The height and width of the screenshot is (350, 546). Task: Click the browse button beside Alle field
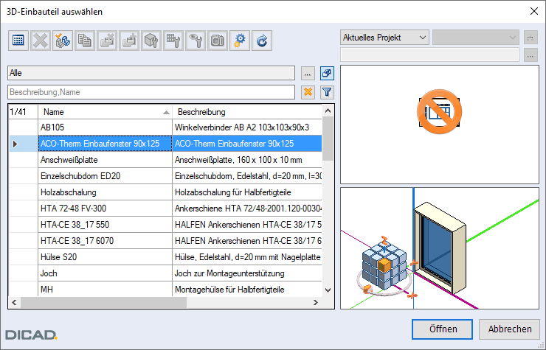point(308,74)
